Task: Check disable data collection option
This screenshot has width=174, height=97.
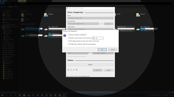Action: 69,44
